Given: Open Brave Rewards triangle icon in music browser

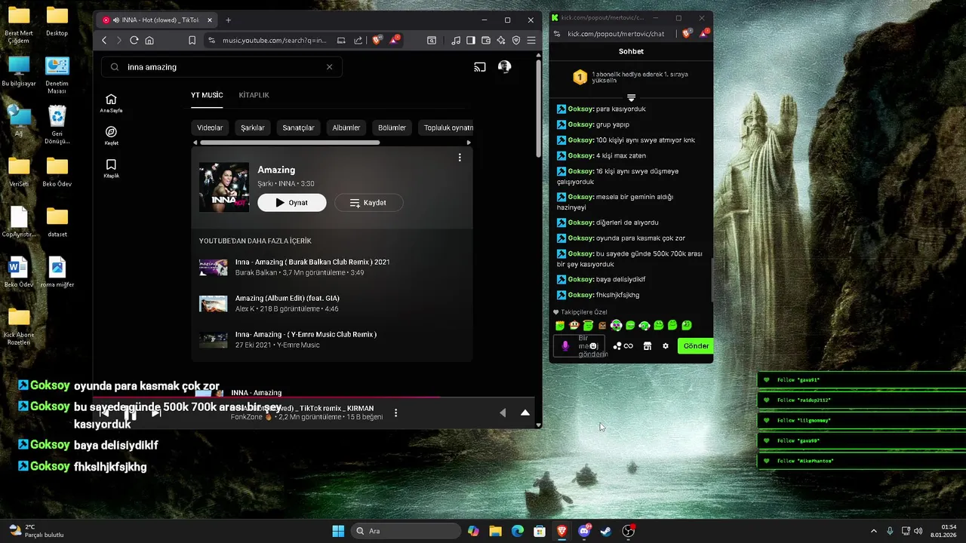Looking at the screenshot, I should (x=395, y=39).
